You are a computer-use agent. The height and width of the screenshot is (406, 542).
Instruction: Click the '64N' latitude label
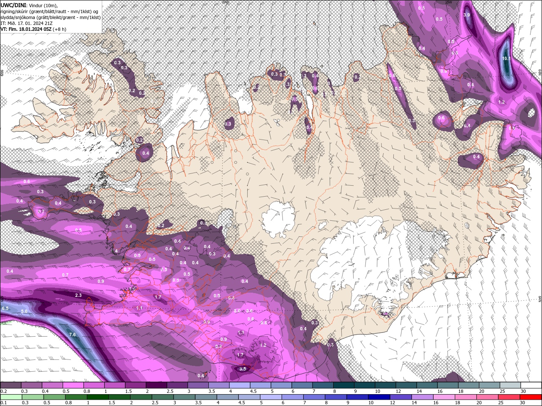pos(540,299)
